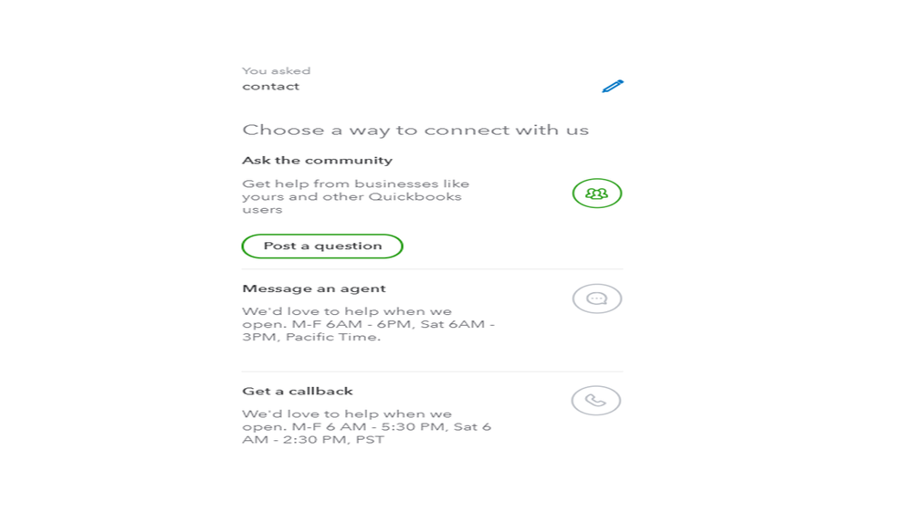Click the 'PST' text in callback hours
The height and width of the screenshot is (513, 912).
point(370,439)
